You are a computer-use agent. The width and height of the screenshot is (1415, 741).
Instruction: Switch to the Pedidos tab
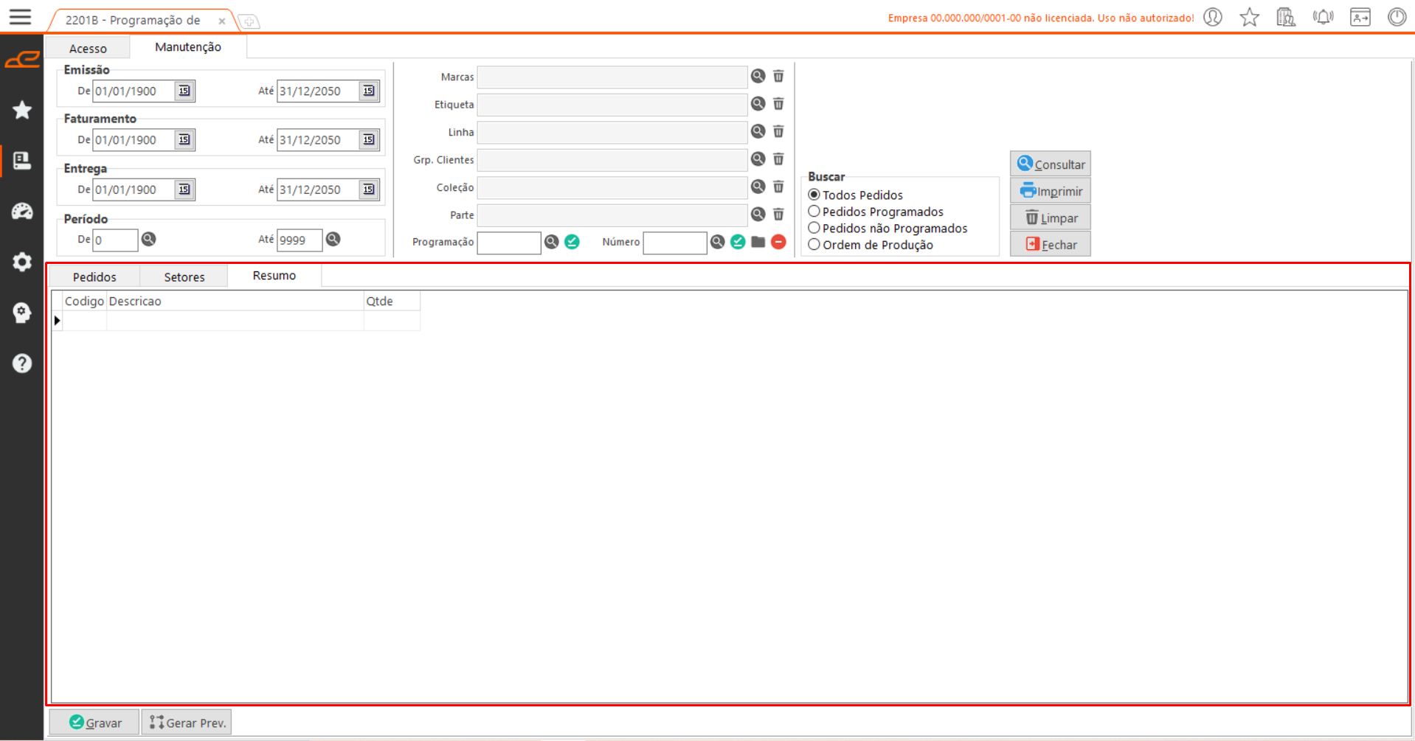[x=94, y=276]
